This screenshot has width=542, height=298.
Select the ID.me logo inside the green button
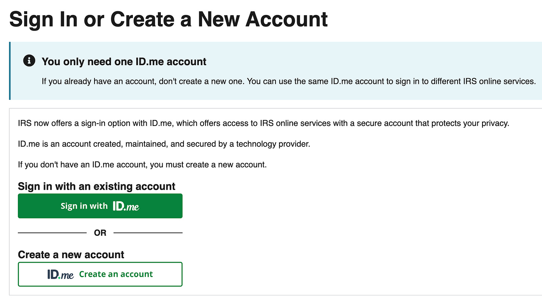tap(126, 205)
